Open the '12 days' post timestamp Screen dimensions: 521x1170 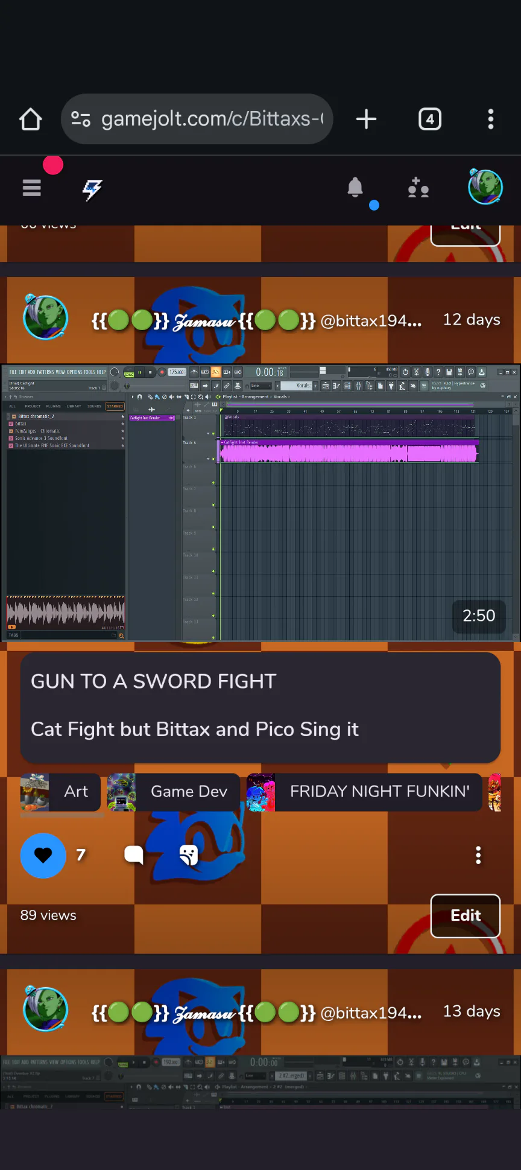coord(472,320)
